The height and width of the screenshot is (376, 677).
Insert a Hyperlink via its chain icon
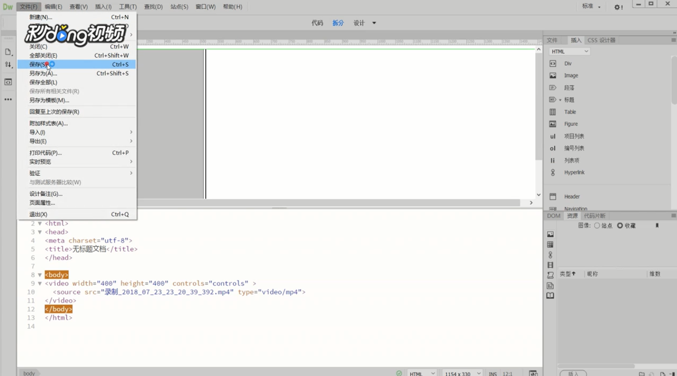553,172
